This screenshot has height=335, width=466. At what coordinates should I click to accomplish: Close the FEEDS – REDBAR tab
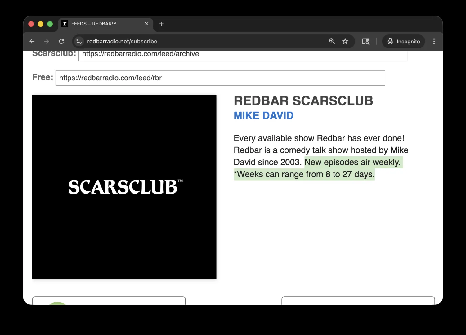point(146,24)
